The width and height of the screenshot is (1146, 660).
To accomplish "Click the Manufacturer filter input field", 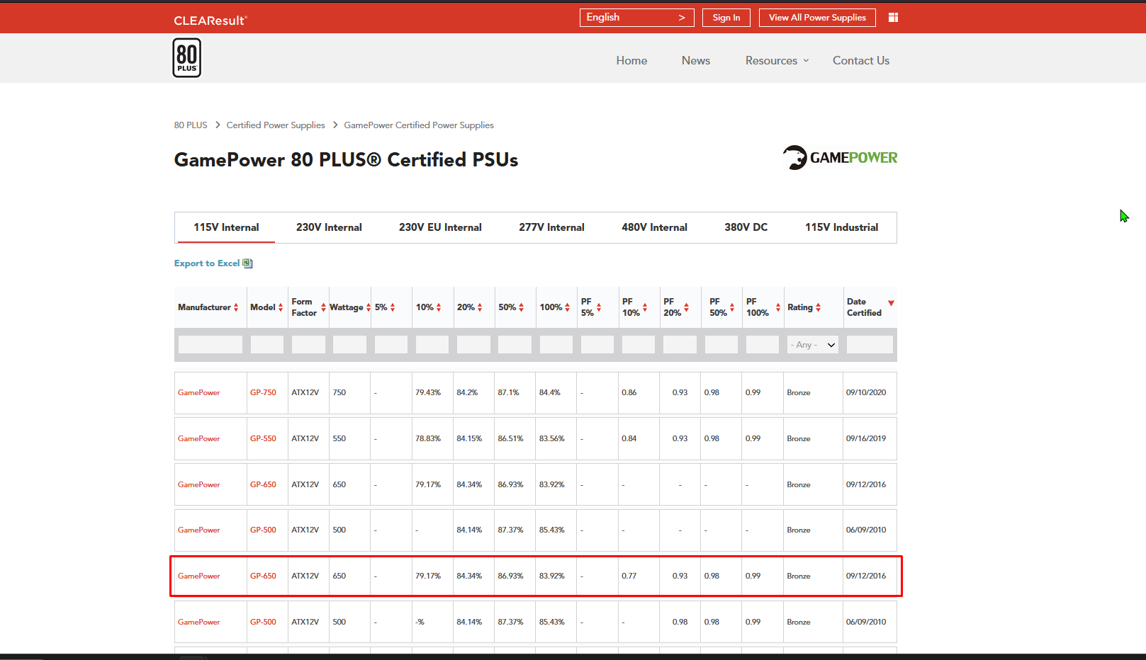I will (x=210, y=345).
